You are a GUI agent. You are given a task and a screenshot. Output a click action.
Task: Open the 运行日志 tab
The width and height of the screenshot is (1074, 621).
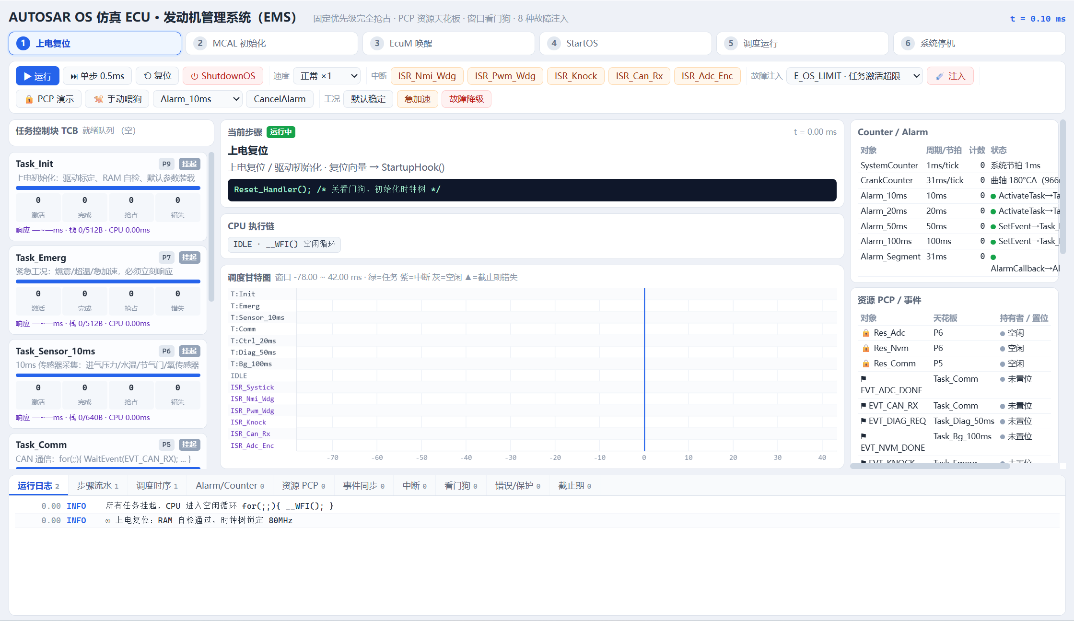point(38,486)
